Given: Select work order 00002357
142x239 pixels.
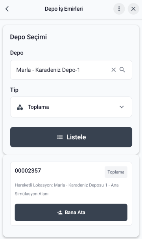Looking at the screenshot, I should tap(28, 170).
